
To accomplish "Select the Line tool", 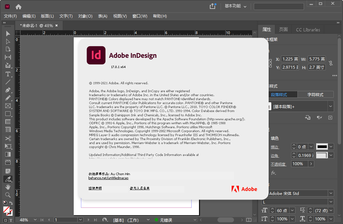I will pos(7,82).
